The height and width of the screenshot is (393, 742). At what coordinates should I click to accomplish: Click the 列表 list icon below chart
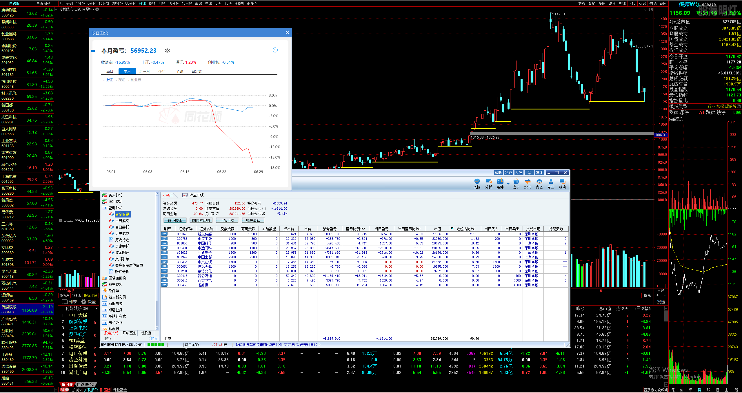coord(69,302)
